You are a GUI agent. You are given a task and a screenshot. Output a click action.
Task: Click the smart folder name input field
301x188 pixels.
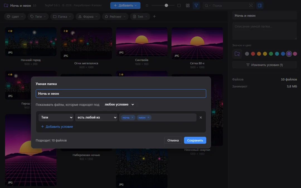point(121,93)
